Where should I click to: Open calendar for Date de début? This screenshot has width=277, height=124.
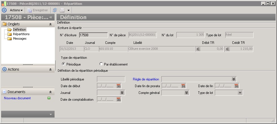pos(119,86)
